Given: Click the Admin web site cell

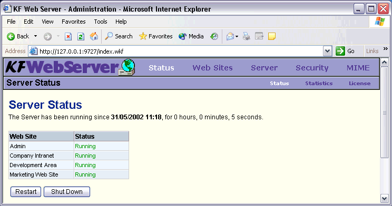Looking at the screenshot, I should point(41,146).
